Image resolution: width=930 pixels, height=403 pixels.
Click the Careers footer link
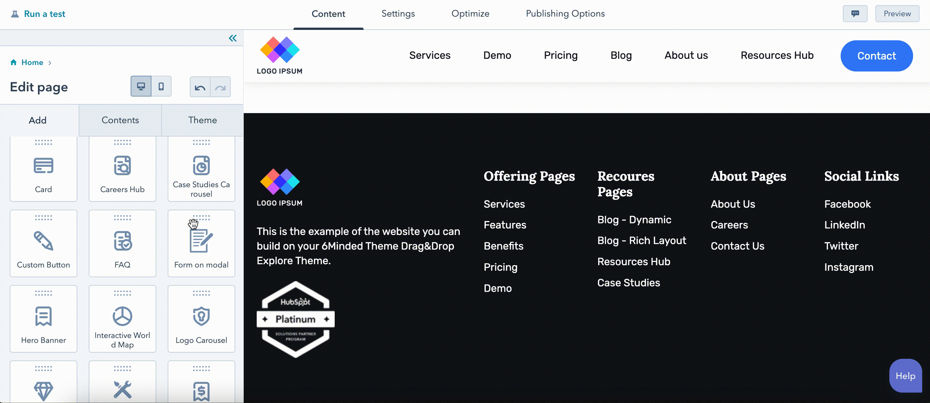click(729, 225)
